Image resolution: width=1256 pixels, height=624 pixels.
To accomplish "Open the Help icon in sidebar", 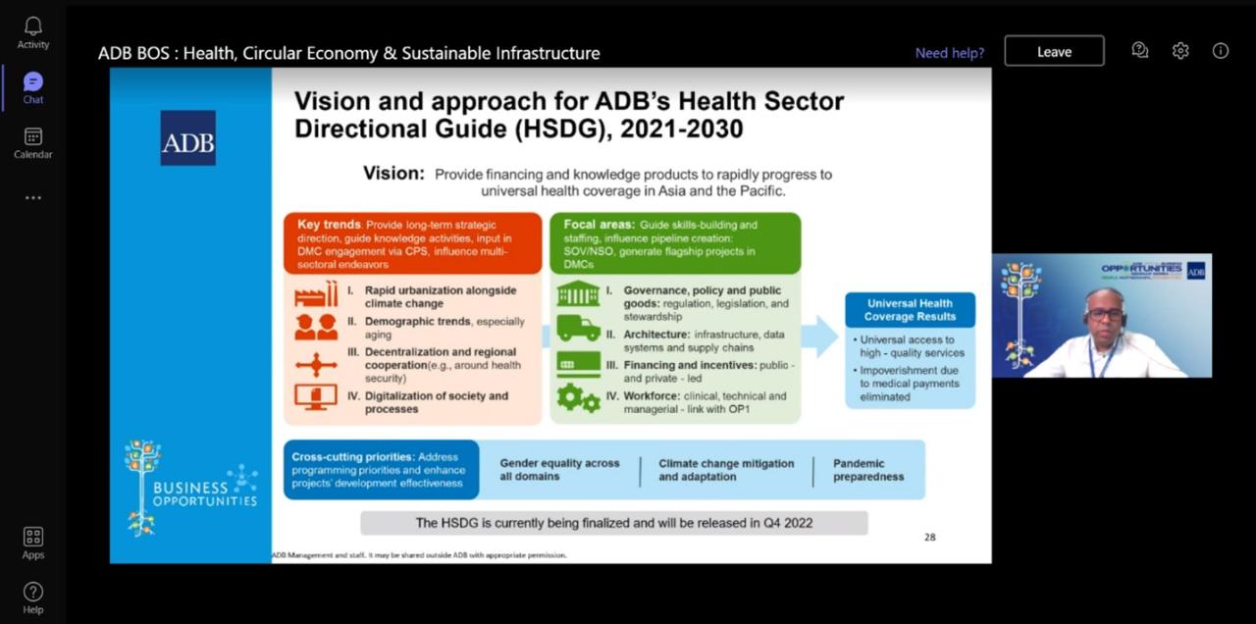I will (33, 598).
